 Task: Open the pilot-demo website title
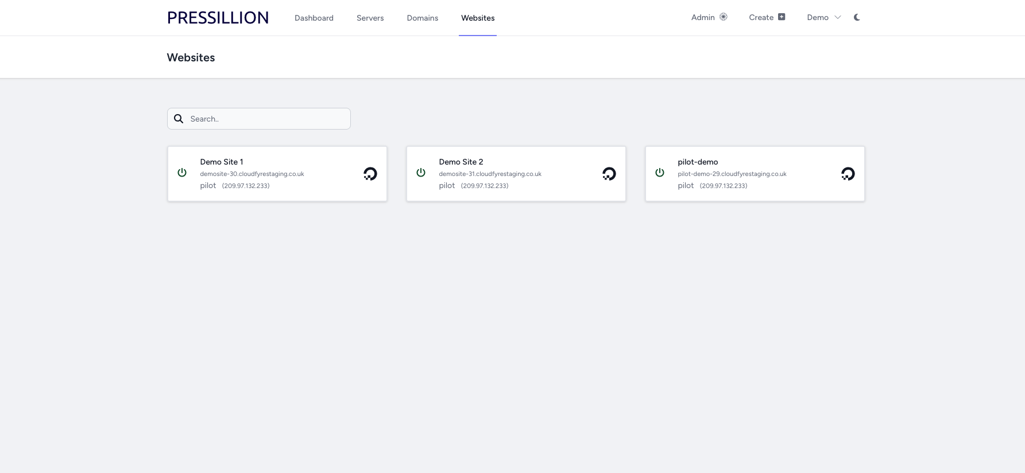(698, 162)
